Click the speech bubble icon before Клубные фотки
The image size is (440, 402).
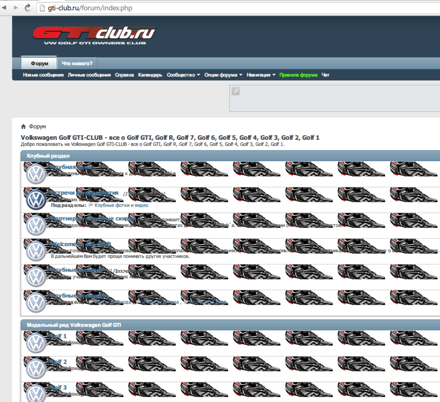(91, 205)
